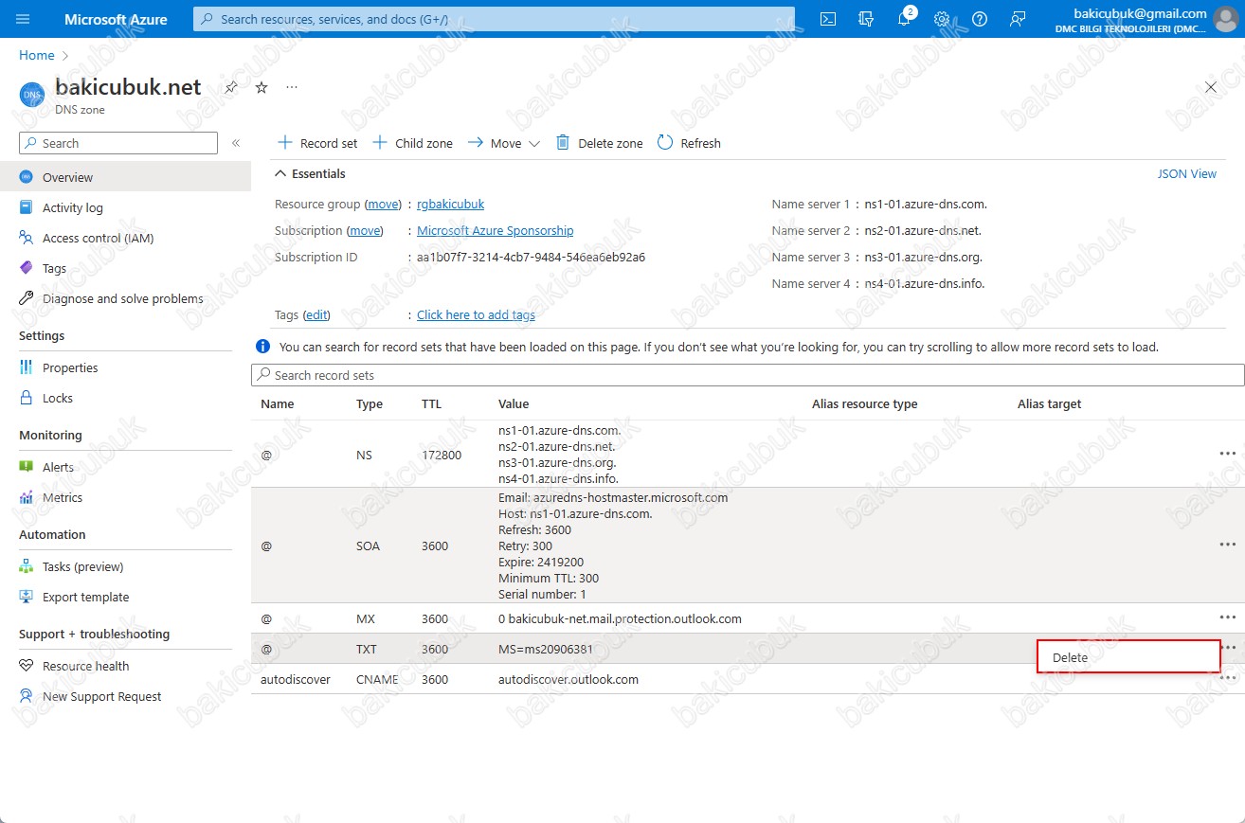
Task: Open the notifications bell
Action: (904, 19)
